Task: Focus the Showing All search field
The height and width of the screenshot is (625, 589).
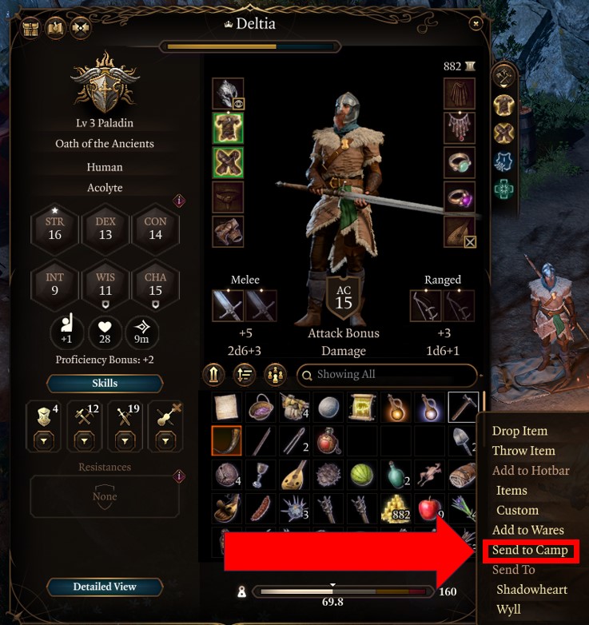Action: pos(387,375)
